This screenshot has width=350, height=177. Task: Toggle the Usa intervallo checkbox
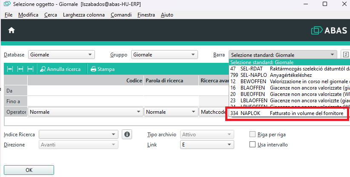[x=252, y=144]
